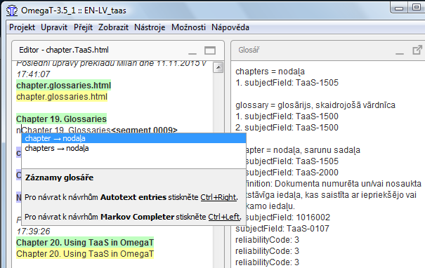Screen dimensions: 425x268
Task: Open the Nápověda menu
Action: click(x=230, y=27)
